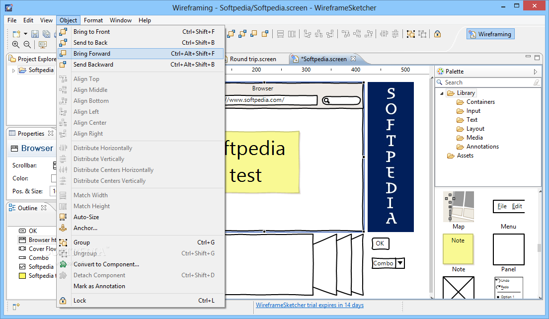The width and height of the screenshot is (549, 319).
Task: Click the Zoom In magnifier icon
Action: click(16, 44)
